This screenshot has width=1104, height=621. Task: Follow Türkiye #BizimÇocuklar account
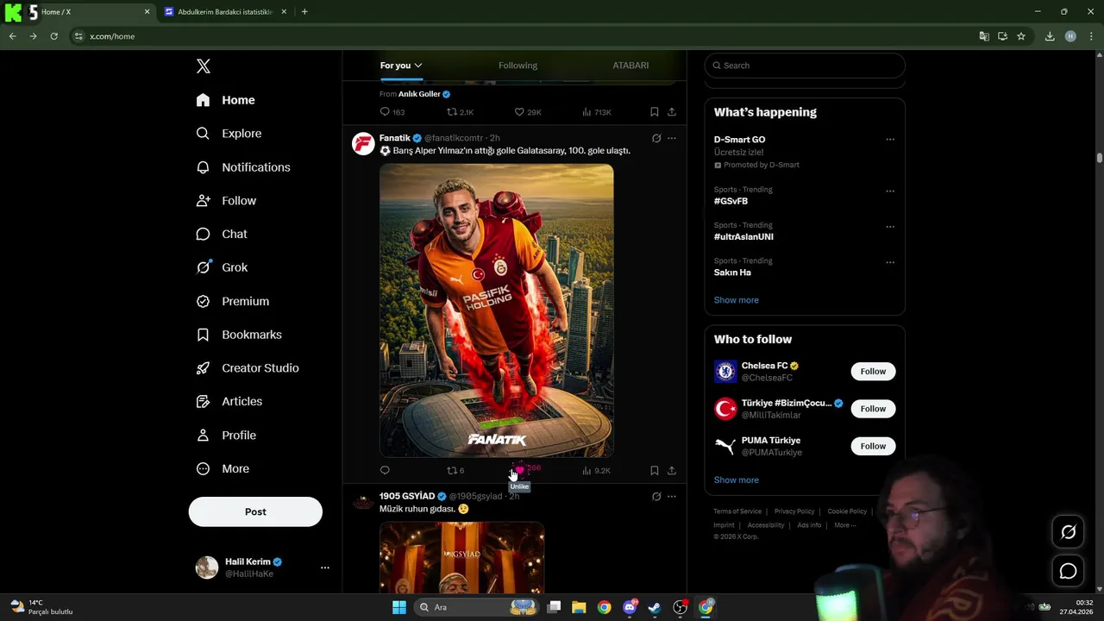coord(873,409)
